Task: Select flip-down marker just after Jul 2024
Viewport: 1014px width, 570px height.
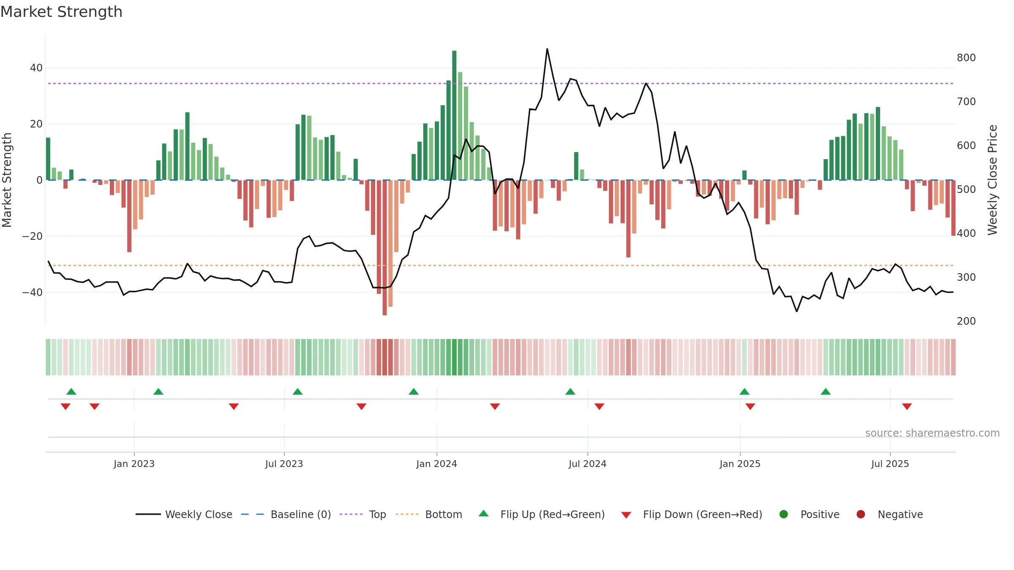Action: click(x=599, y=406)
